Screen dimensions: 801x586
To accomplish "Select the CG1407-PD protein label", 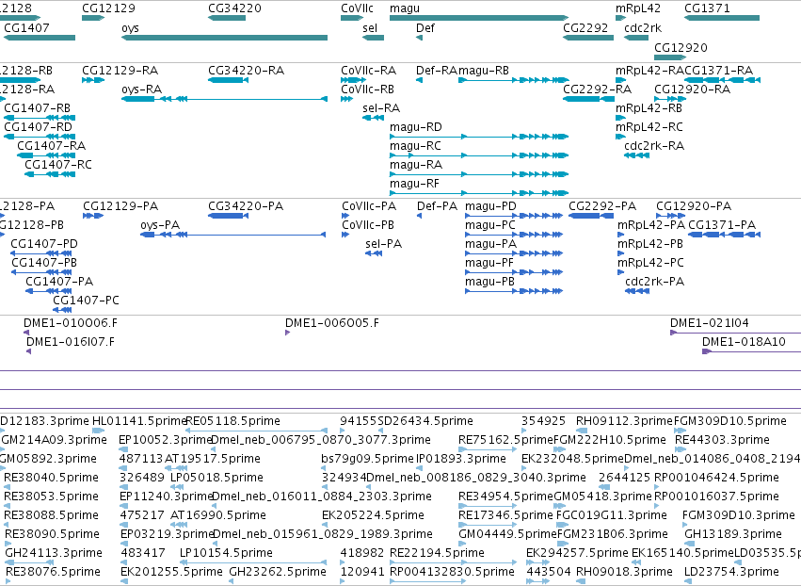I will point(44,244).
